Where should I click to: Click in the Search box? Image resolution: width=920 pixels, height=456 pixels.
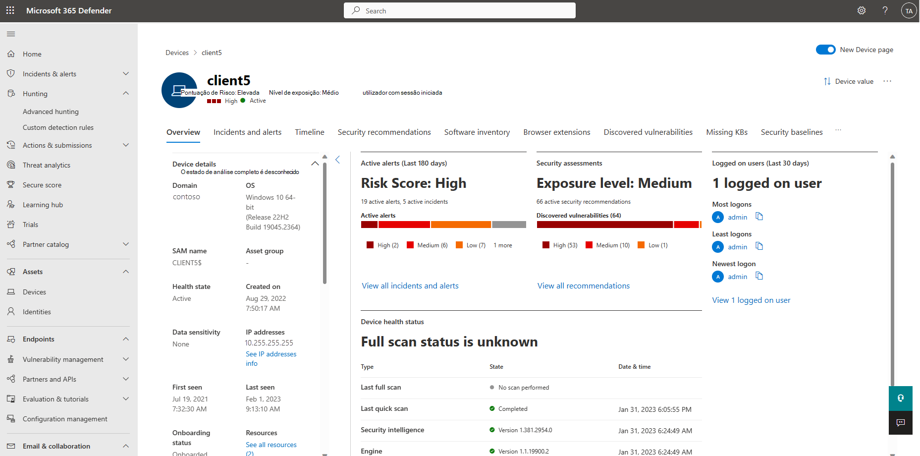pos(459,11)
